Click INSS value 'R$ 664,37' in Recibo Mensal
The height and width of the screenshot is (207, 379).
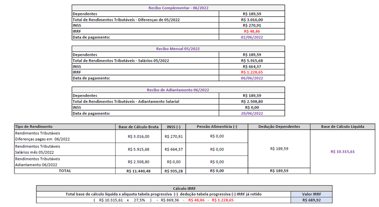[x=252, y=66]
